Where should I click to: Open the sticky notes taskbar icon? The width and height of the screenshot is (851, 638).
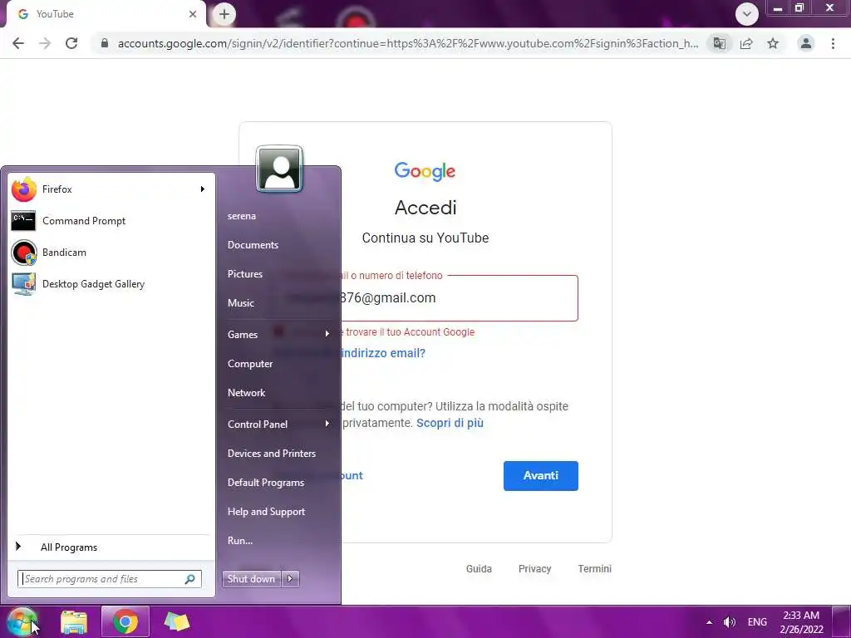176,622
